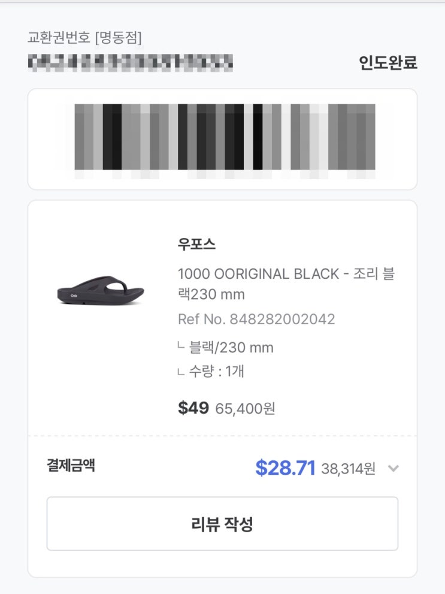The width and height of the screenshot is (445, 594).
Task: Click the $49 product price
Action: point(193,408)
